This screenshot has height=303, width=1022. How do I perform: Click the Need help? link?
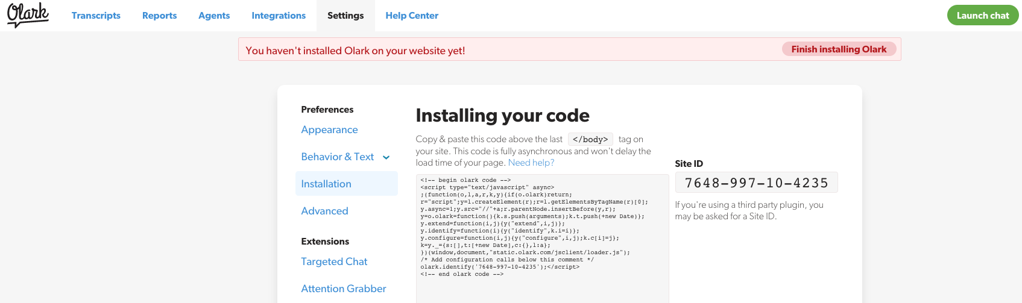click(531, 163)
